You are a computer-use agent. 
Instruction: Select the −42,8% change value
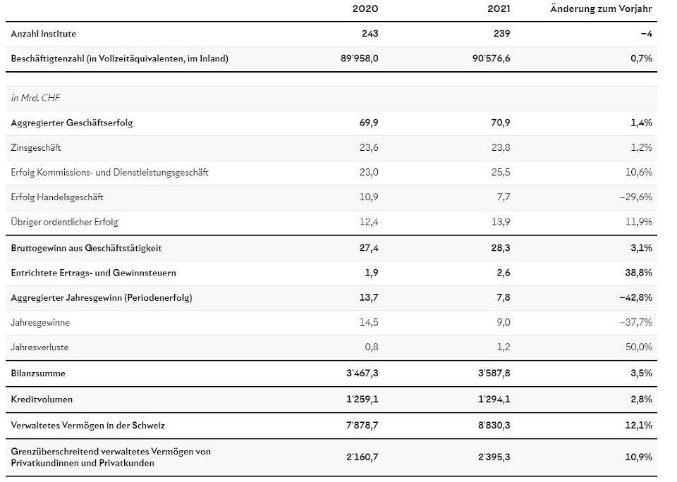pyautogui.click(x=635, y=297)
